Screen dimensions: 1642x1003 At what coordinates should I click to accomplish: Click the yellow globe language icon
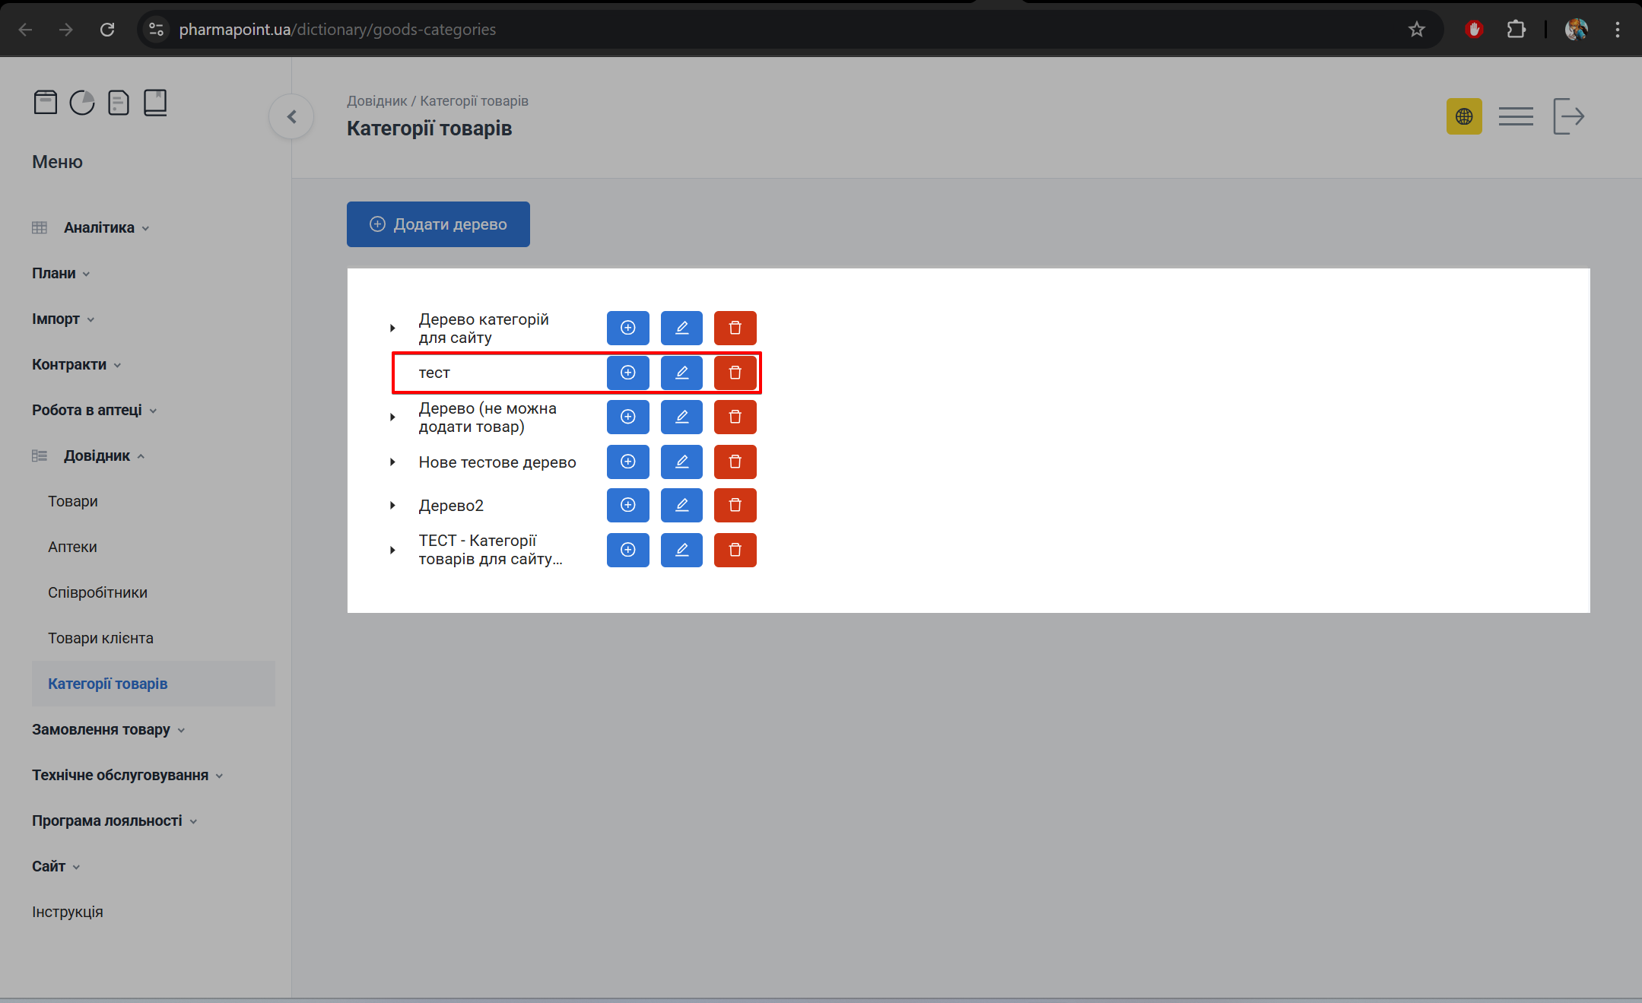pyautogui.click(x=1463, y=116)
